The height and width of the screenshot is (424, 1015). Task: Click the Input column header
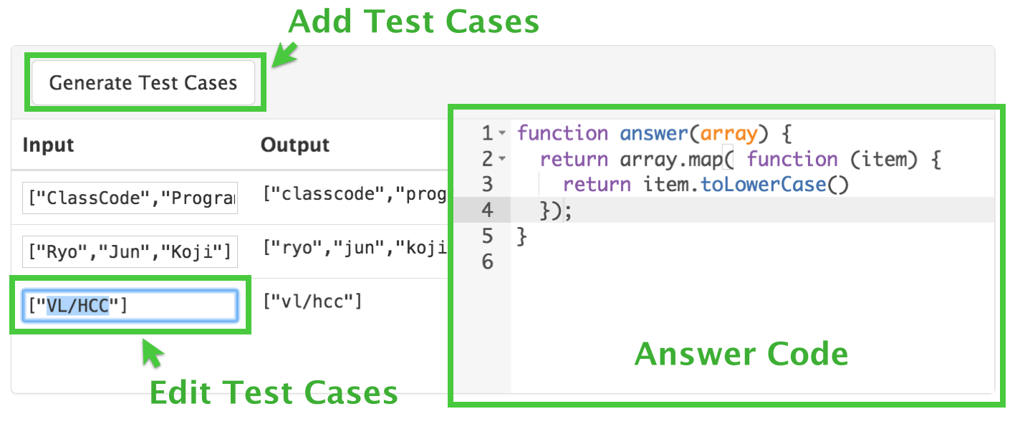(48, 145)
